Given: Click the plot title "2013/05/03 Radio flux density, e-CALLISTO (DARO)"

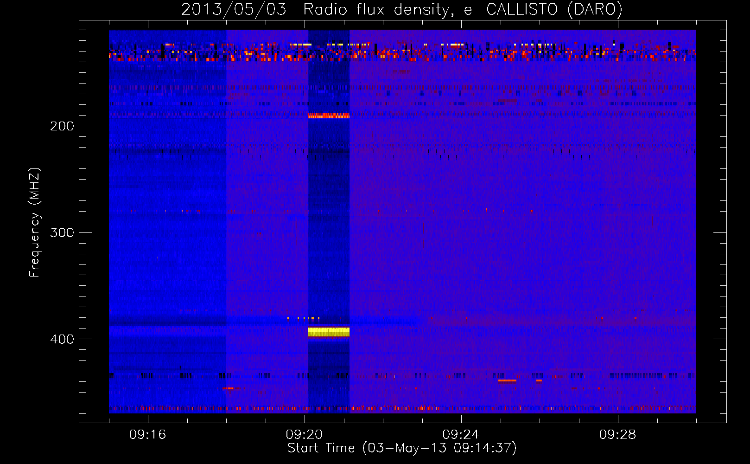Looking at the screenshot, I should tap(401, 9).
